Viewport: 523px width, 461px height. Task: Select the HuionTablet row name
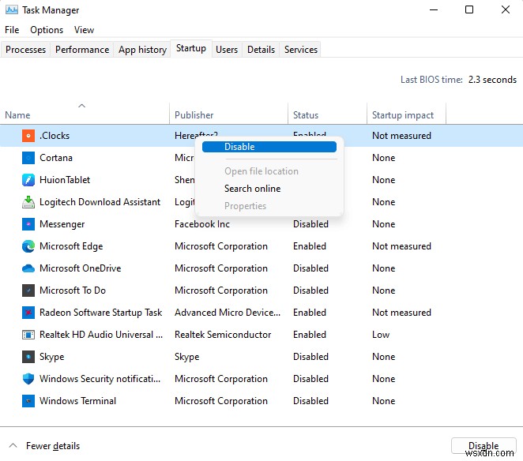click(65, 180)
